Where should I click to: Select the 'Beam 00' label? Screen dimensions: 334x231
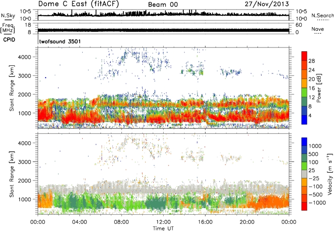coord(163,5)
